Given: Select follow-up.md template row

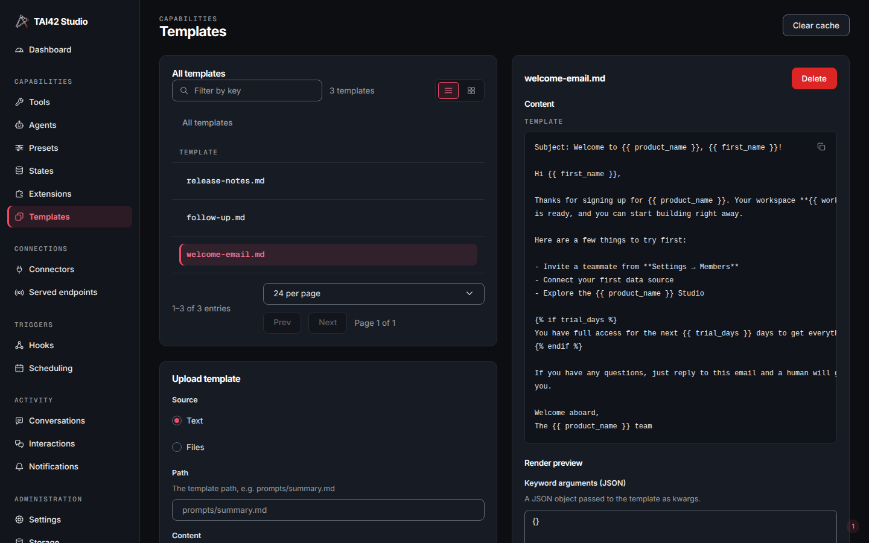Looking at the screenshot, I should (328, 218).
